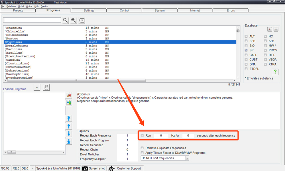Select the [Candida] program in list
The width and height of the screenshot is (285, 171).
coord(13,60)
